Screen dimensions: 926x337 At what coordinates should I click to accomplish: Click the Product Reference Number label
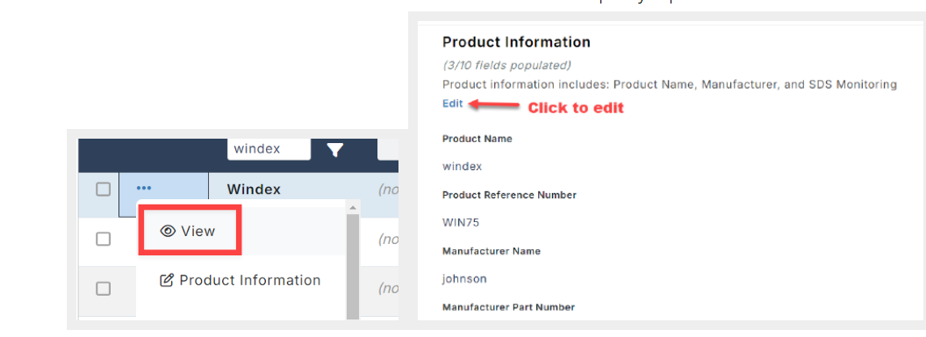tap(509, 195)
